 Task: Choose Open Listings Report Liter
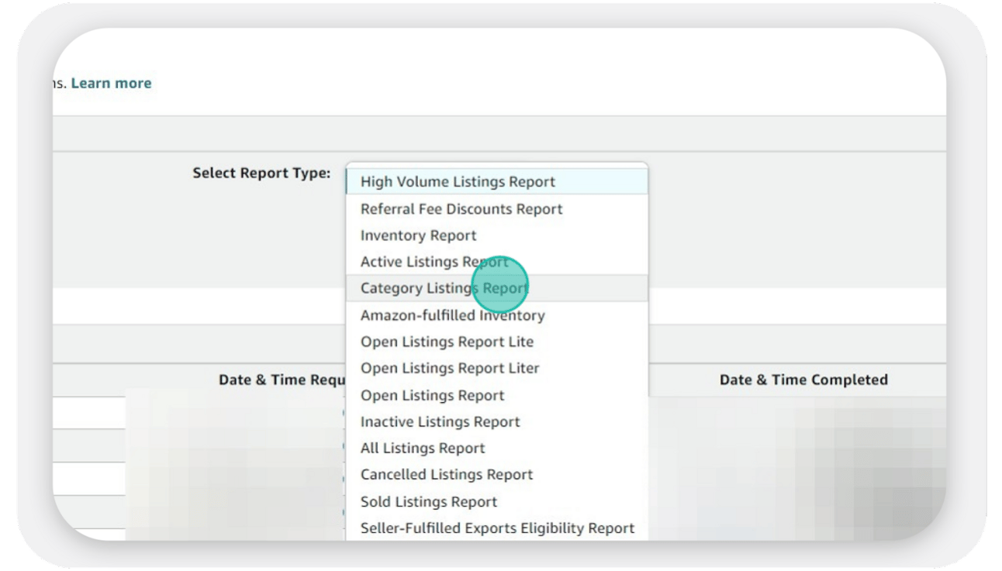tap(496, 368)
